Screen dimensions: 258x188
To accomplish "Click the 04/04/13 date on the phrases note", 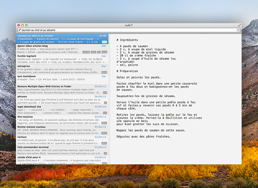I will pyautogui.click(x=100, y=97).
